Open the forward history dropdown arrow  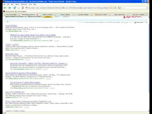(12, 8)
